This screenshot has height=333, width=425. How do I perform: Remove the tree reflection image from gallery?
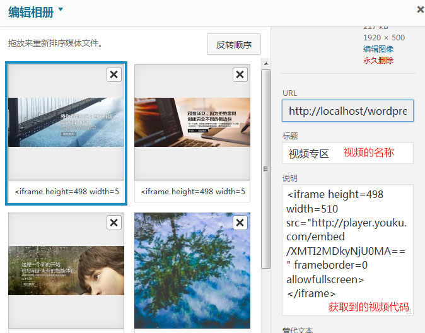(x=240, y=223)
